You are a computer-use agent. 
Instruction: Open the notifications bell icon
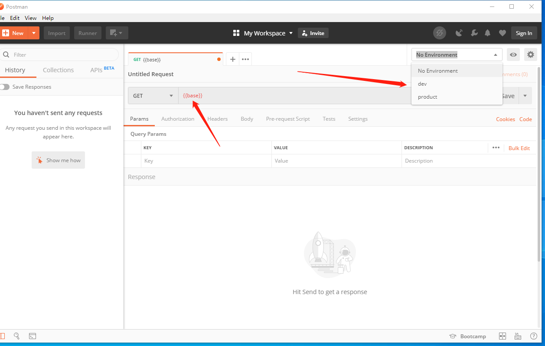tap(488, 33)
